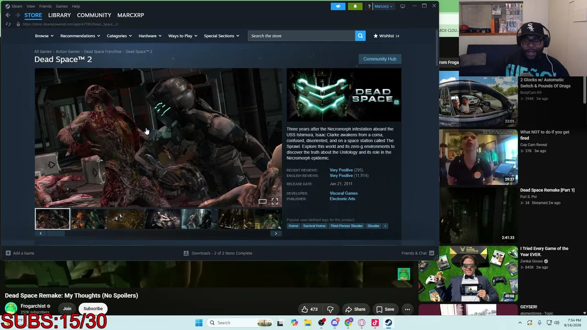Show hidden icons in the system tray
587x330 pixels.
(x=520, y=323)
